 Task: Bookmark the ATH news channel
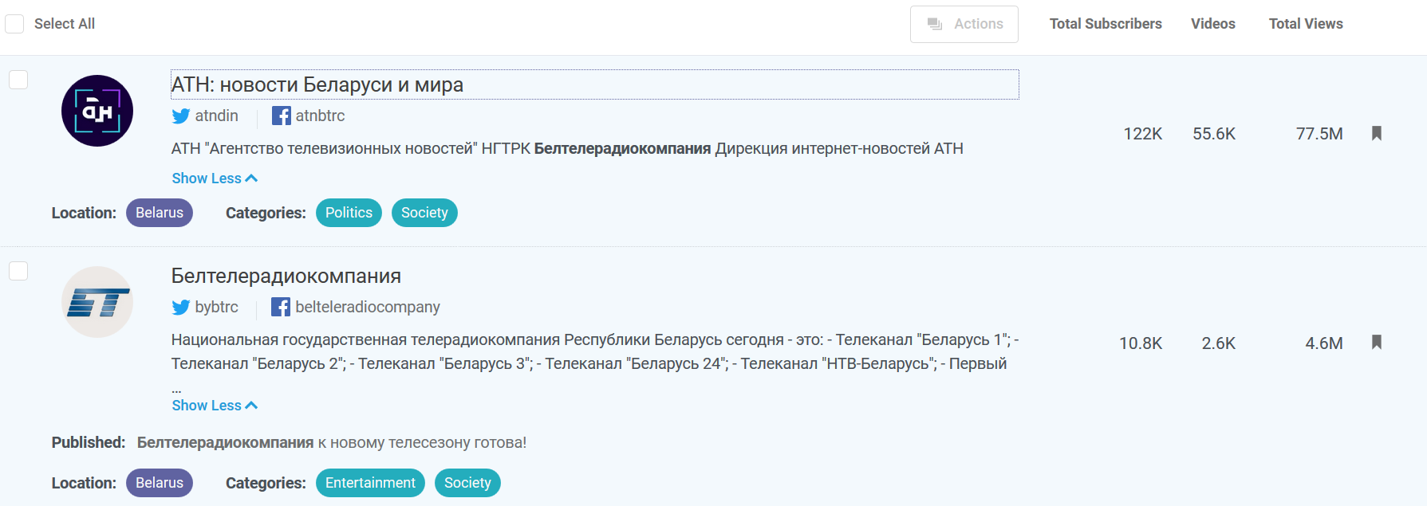point(1376,133)
